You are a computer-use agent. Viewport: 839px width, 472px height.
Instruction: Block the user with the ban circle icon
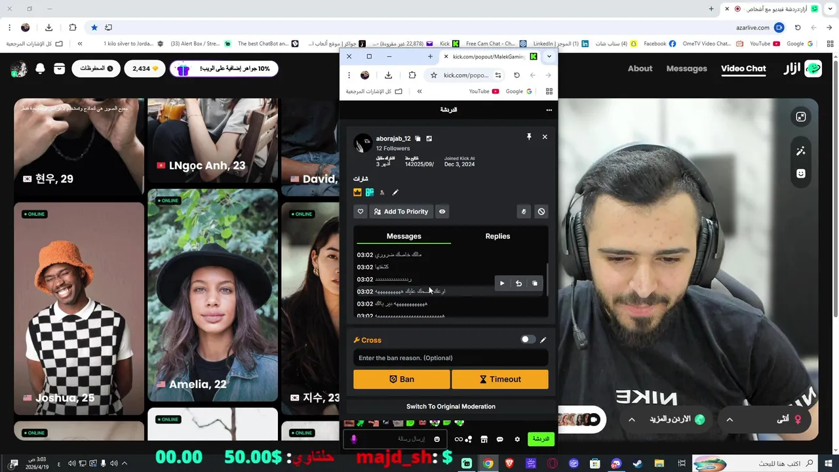[x=541, y=212]
